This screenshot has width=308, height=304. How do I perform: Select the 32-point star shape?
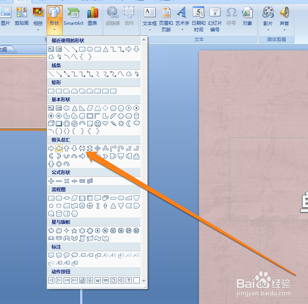point(136,231)
